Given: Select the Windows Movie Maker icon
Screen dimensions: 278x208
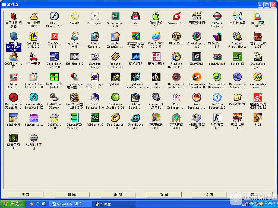Looking at the screenshot, I should click(237, 37).
